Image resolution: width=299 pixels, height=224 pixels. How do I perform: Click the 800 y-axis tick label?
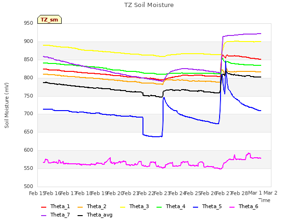(x=28, y=78)
